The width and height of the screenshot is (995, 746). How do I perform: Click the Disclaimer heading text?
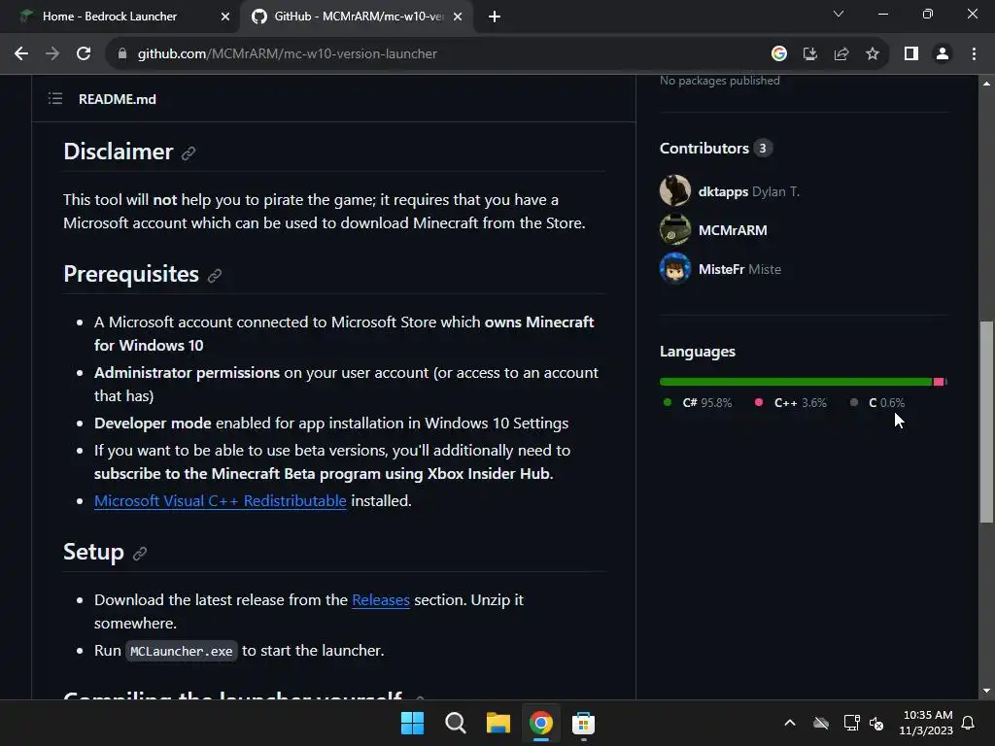point(118,152)
